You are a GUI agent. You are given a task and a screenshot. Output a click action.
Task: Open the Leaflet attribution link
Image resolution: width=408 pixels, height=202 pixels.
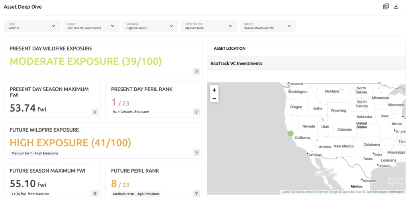click(286, 192)
